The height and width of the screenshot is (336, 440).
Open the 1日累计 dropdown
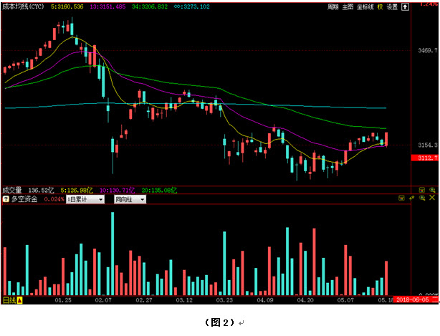(x=85, y=199)
